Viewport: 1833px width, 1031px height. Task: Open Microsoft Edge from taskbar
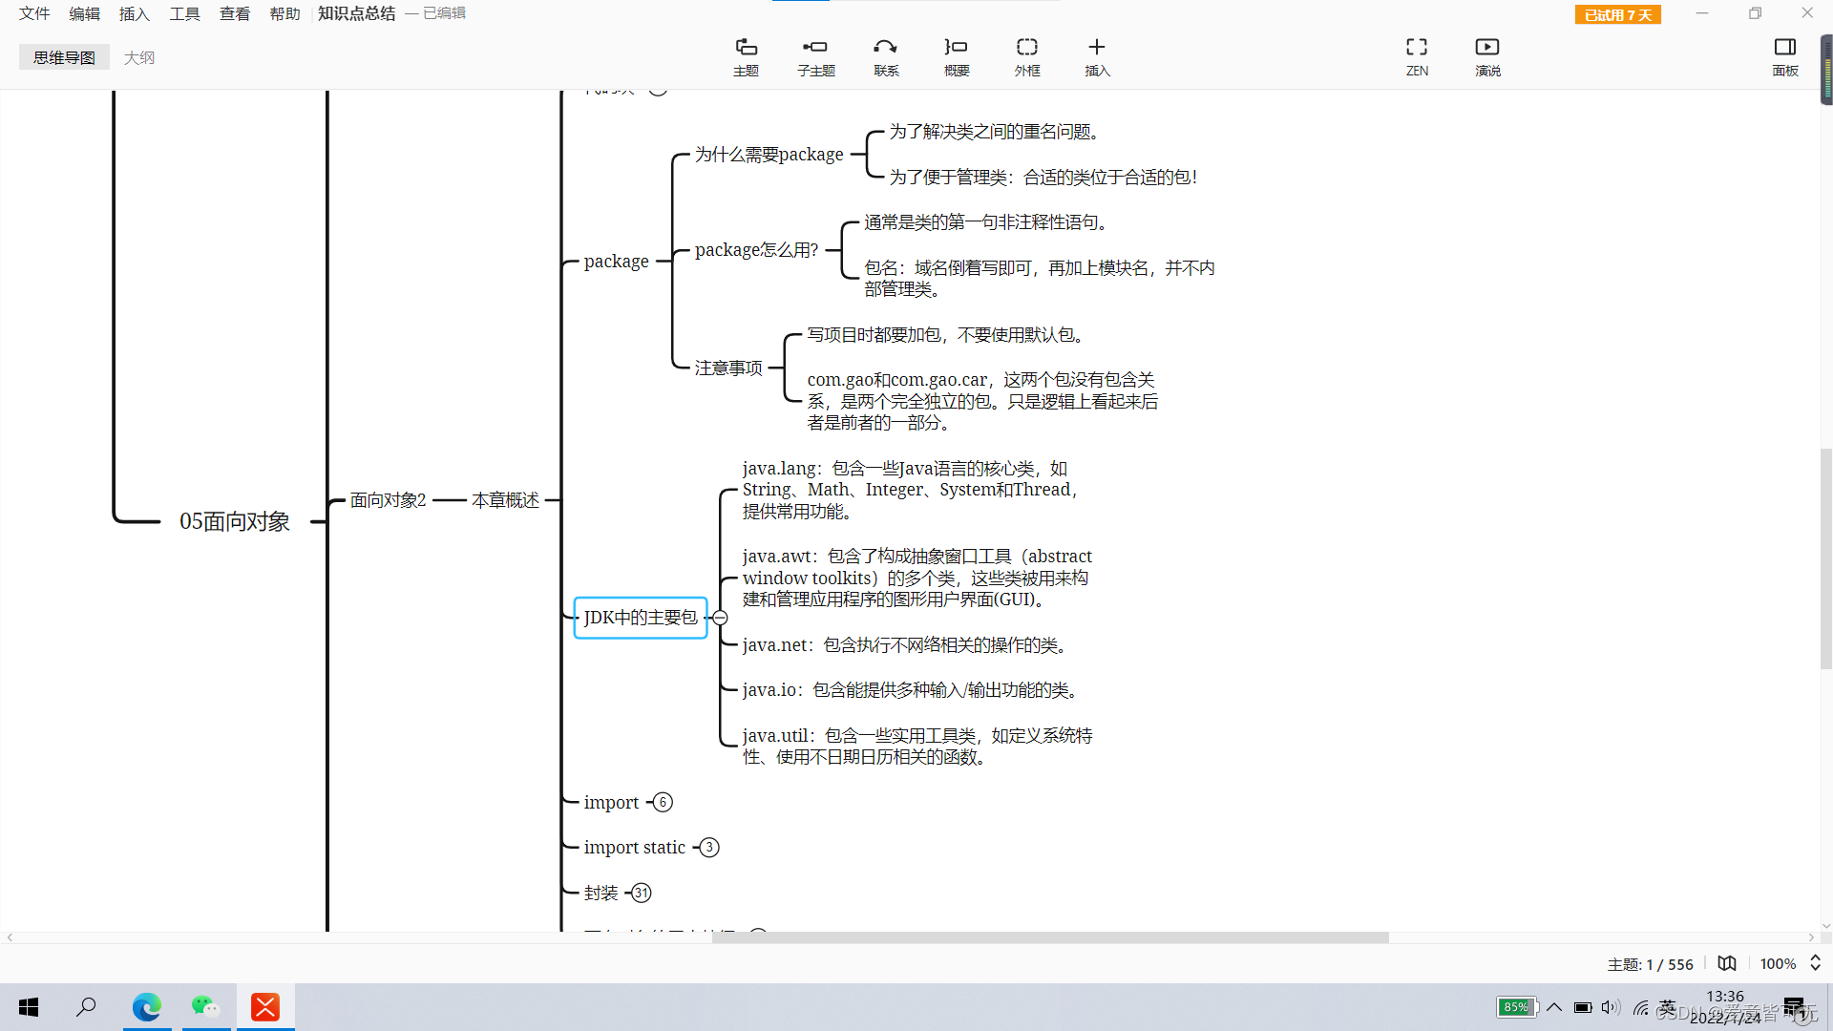147,1007
